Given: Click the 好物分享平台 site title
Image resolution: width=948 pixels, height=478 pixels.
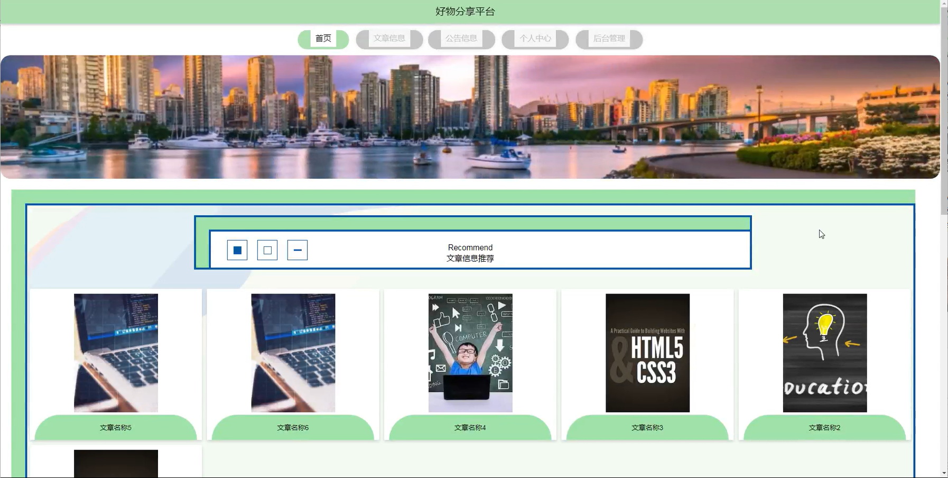Looking at the screenshot, I should (x=465, y=12).
